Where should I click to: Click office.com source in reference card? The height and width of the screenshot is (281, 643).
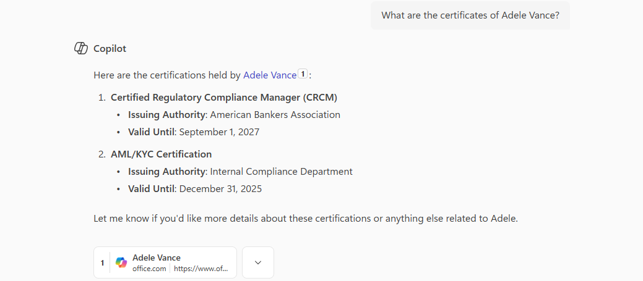tap(149, 269)
